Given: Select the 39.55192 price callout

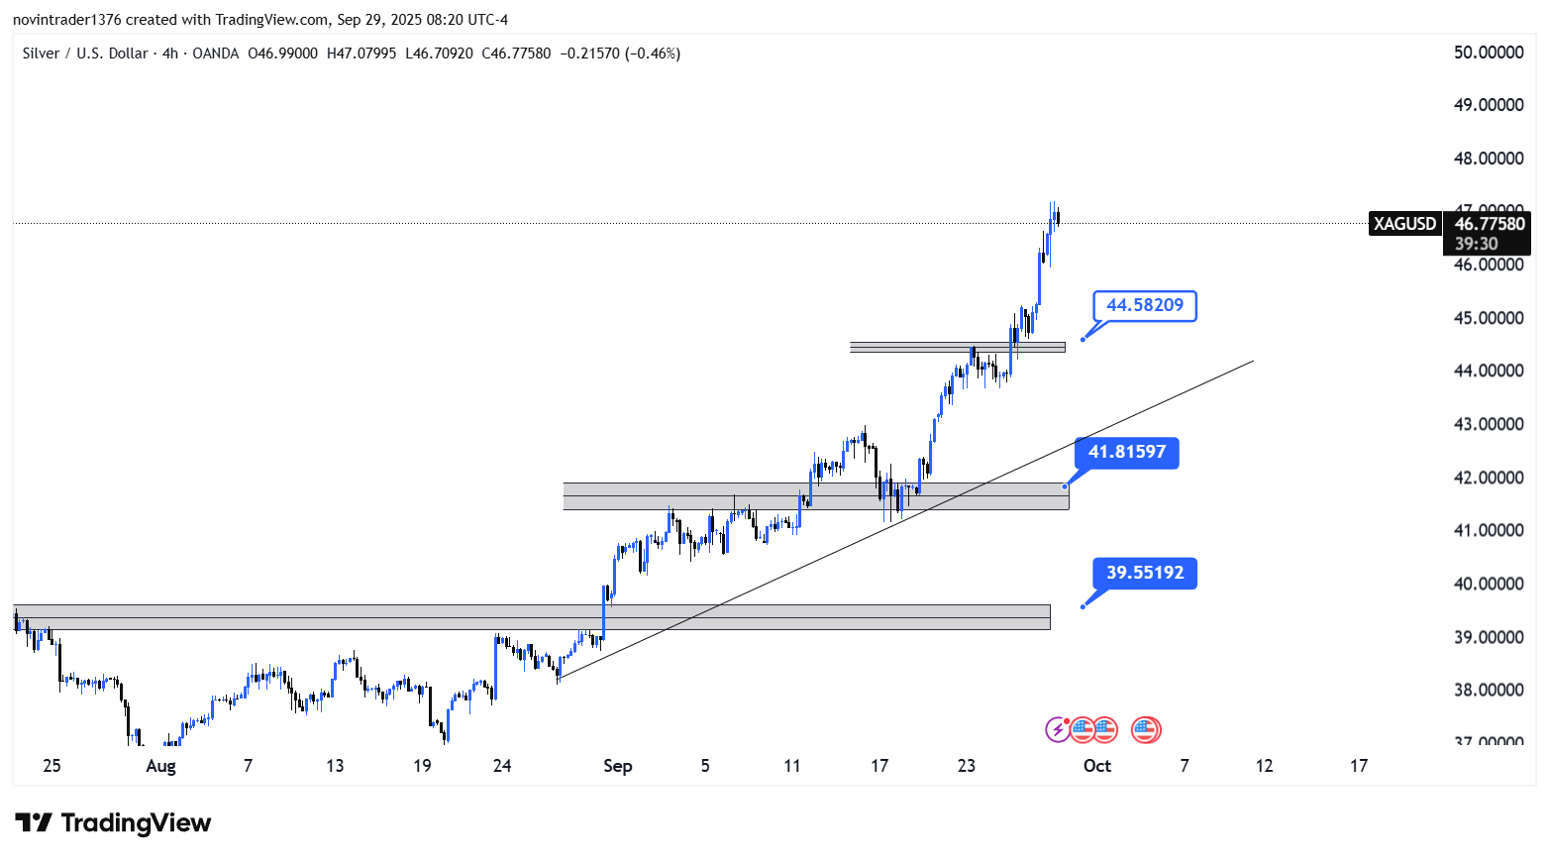Looking at the screenshot, I should [x=1145, y=573].
